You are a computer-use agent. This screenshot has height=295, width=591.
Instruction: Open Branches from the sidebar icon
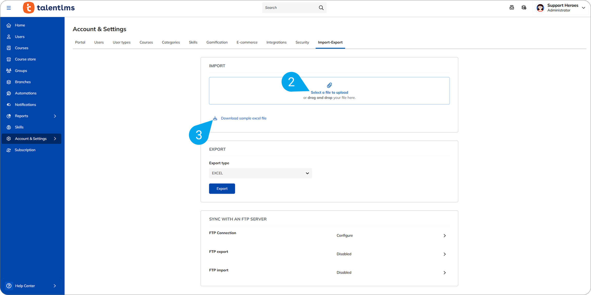[9, 82]
